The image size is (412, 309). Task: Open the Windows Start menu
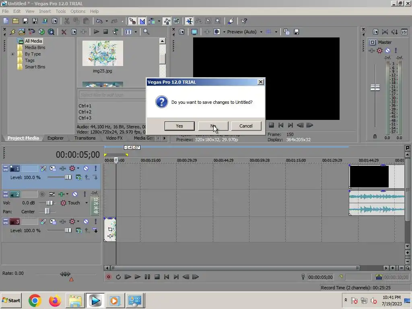(x=11, y=300)
